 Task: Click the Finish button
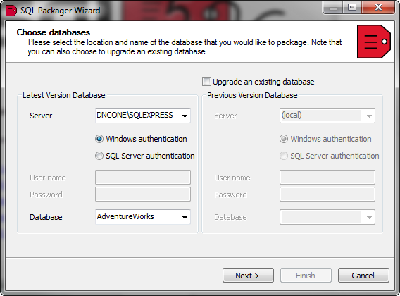click(x=306, y=276)
